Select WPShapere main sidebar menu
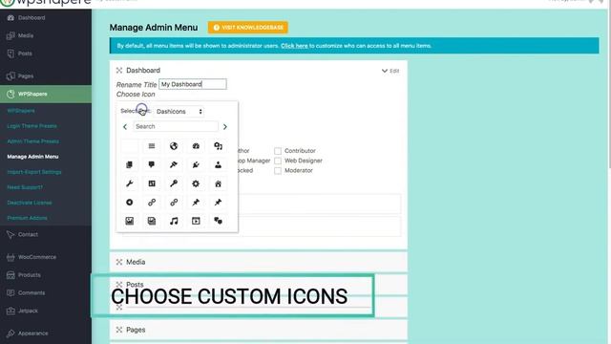The width and height of the screenshot is (611, 344). (46, 94)
